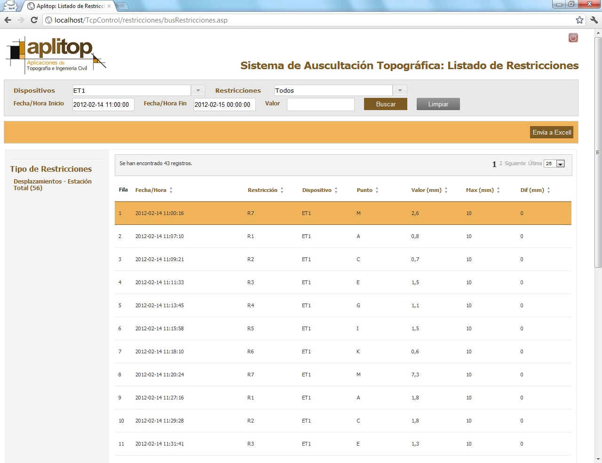The height and width of the screenshot is (463, 602).
Task: Click the Aplitop logo
Action: (x=55, y=55)
